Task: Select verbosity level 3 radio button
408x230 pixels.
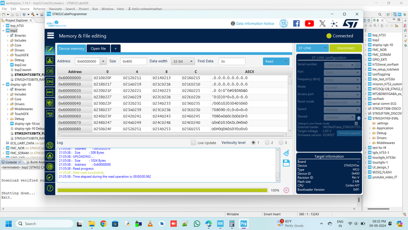Action: [x=281, y=143]
